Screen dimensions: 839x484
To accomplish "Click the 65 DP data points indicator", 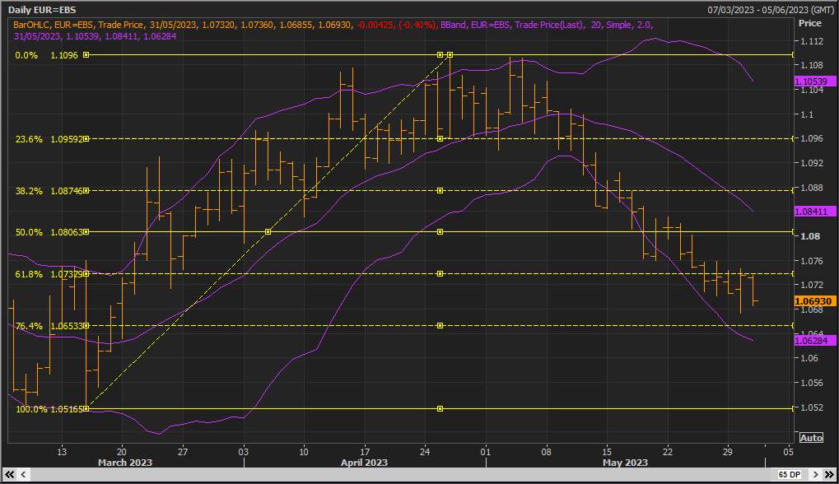I will (790, 474).
